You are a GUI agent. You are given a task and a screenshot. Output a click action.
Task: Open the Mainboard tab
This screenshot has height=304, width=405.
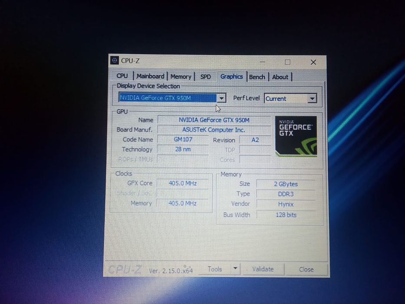click(150, 76)
